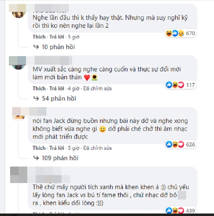The image size is (214, 216).
Task: Click Đã chỉnh sửa on the 5 giờ comment
Action: point(97,148)
